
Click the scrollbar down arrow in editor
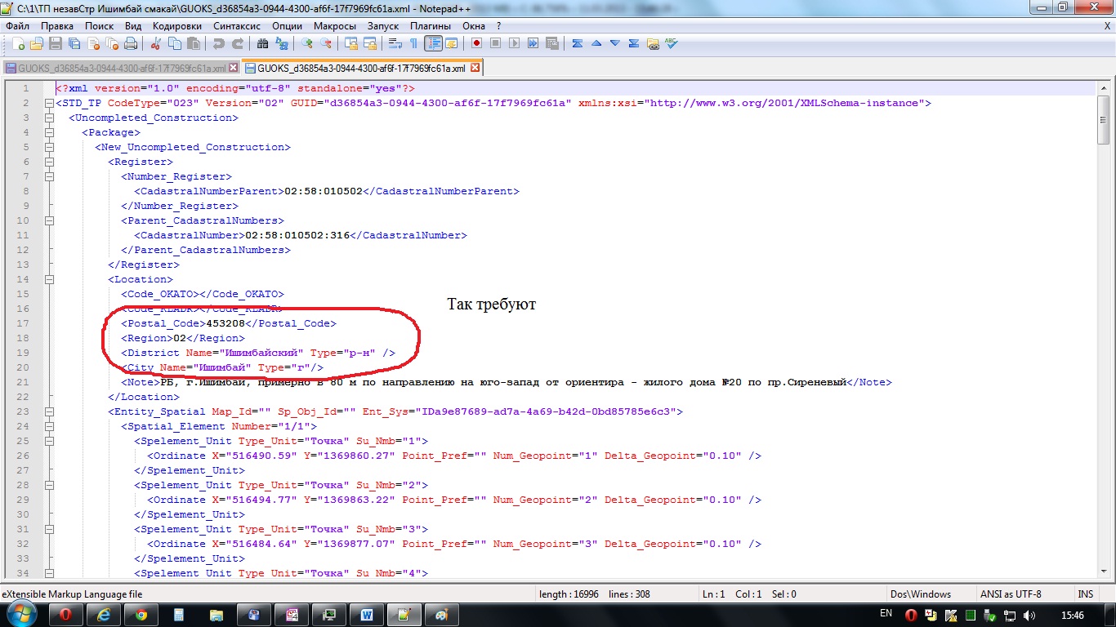[x=1104, y=571]
